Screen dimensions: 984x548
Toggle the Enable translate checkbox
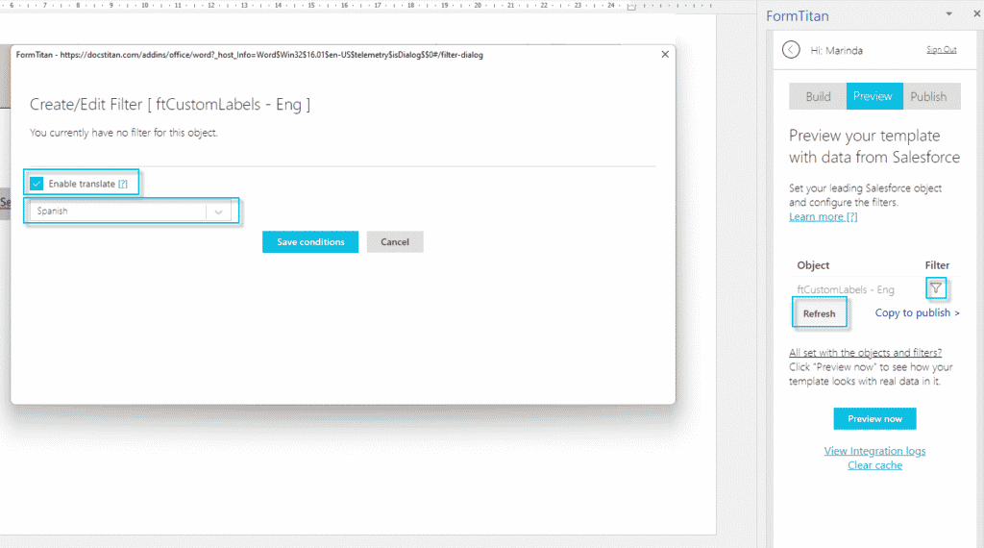tap(37, 184)
